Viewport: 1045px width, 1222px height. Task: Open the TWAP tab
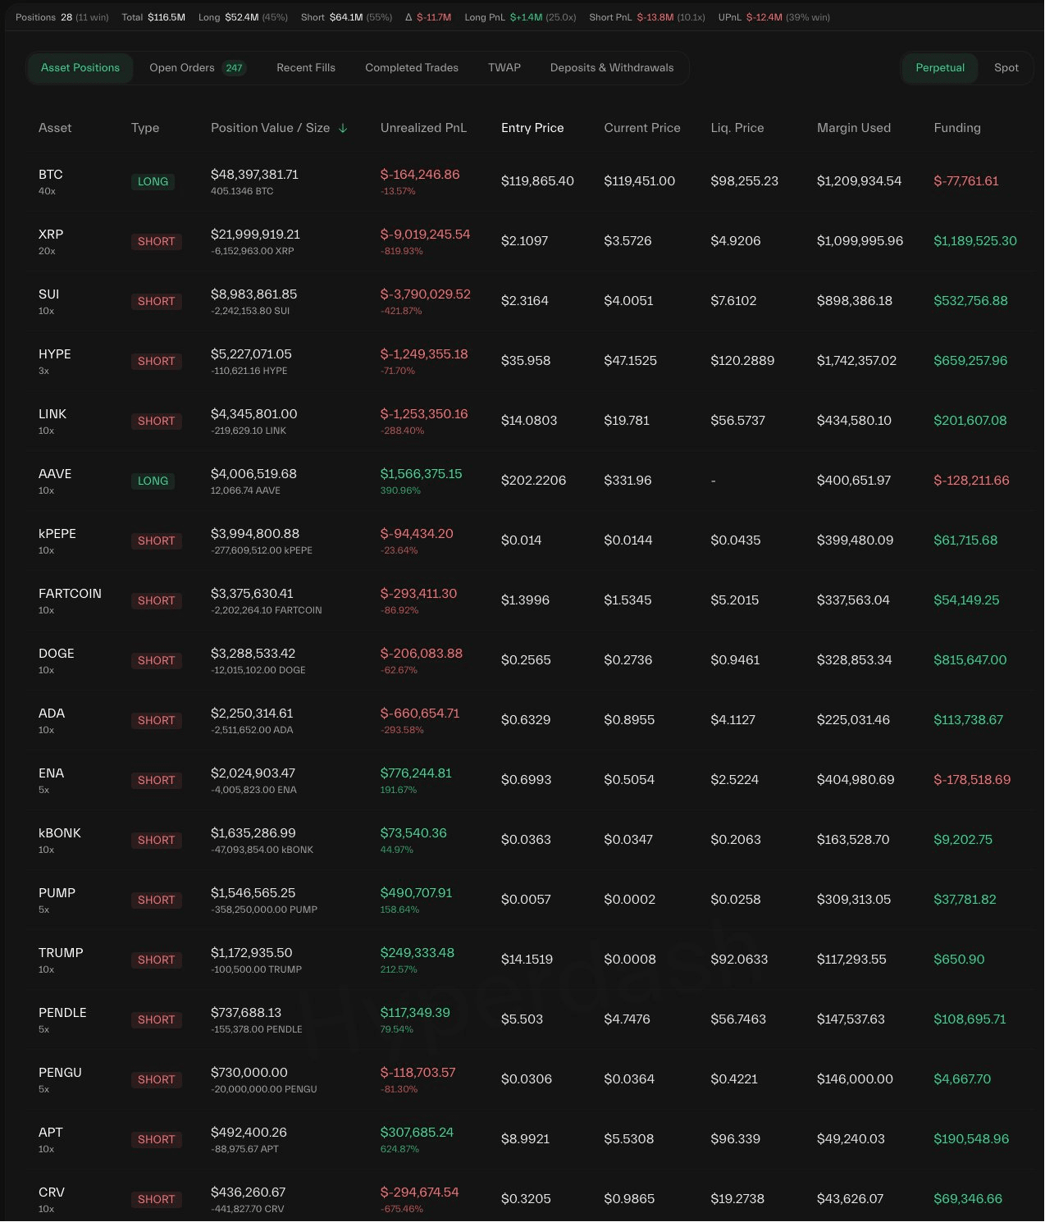pos(504,68)
